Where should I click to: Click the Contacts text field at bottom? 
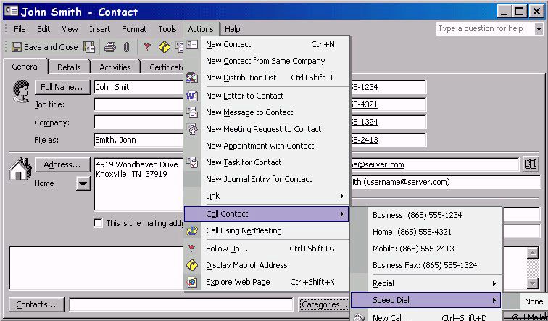(x=181, y=304)
